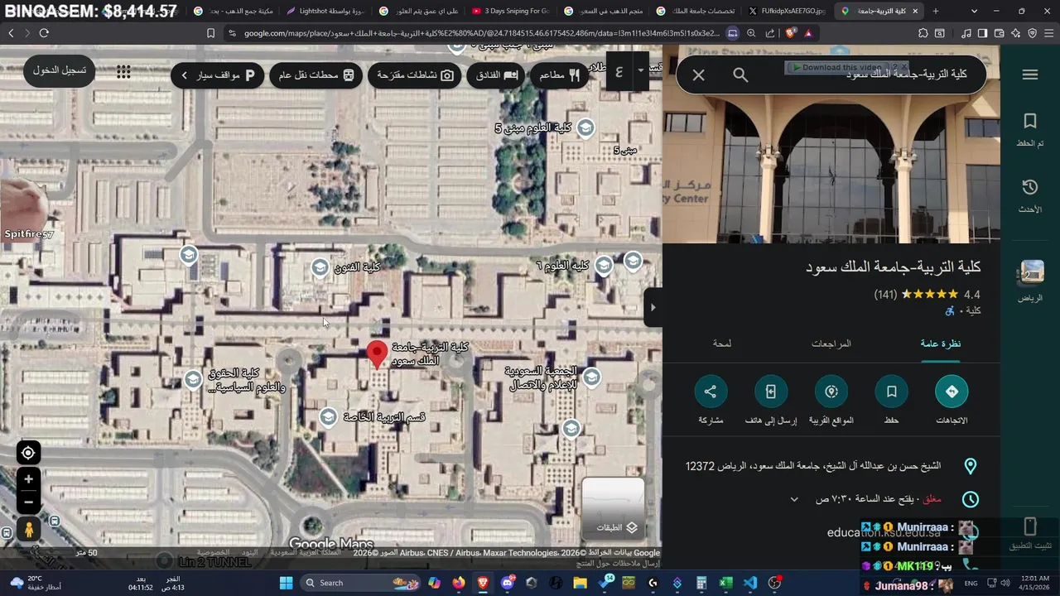Image resolution: width=1060 pixels, height=596 pixels.
Task: Click the browser address bar URL
Action: pos(482,33)
